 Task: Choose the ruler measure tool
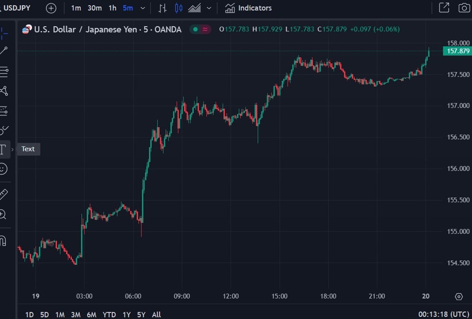pos(3,194)
